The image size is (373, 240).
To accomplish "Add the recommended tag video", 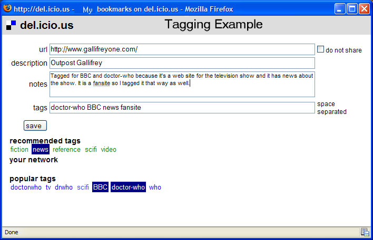I will pyautogui.click(x=109, y=149).
